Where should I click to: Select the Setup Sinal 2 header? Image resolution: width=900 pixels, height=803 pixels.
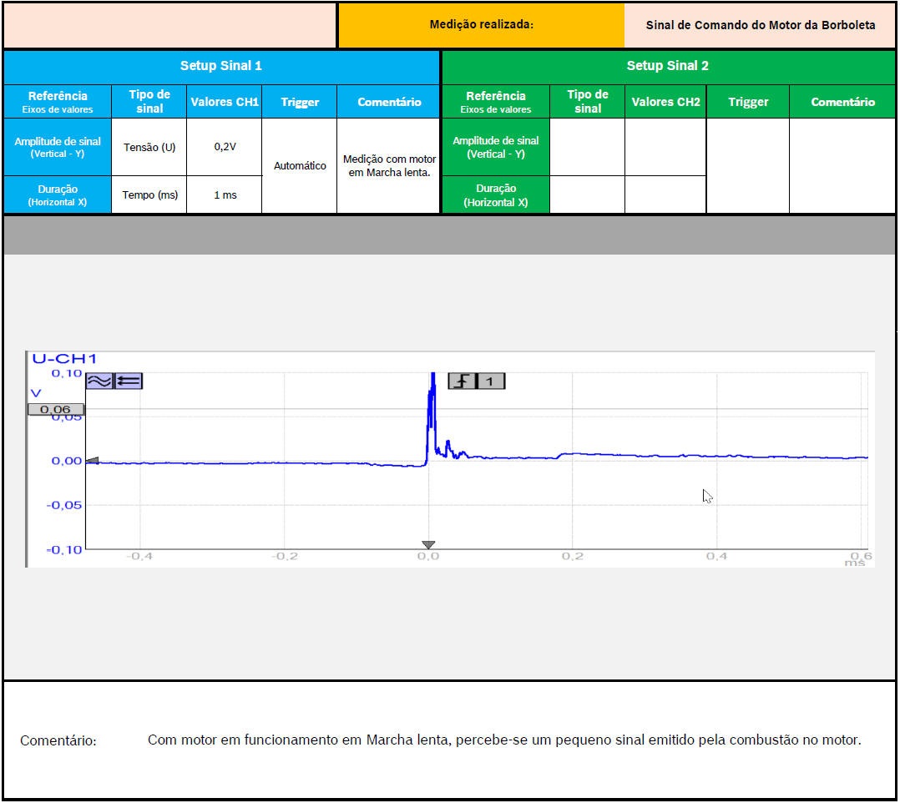[x=667, y=66]
